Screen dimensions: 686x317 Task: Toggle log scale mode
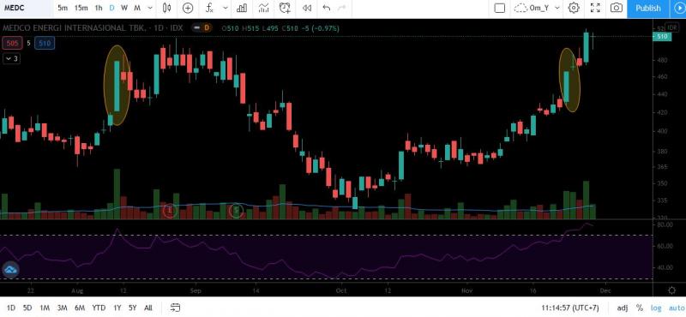click(x=656, y=308)
